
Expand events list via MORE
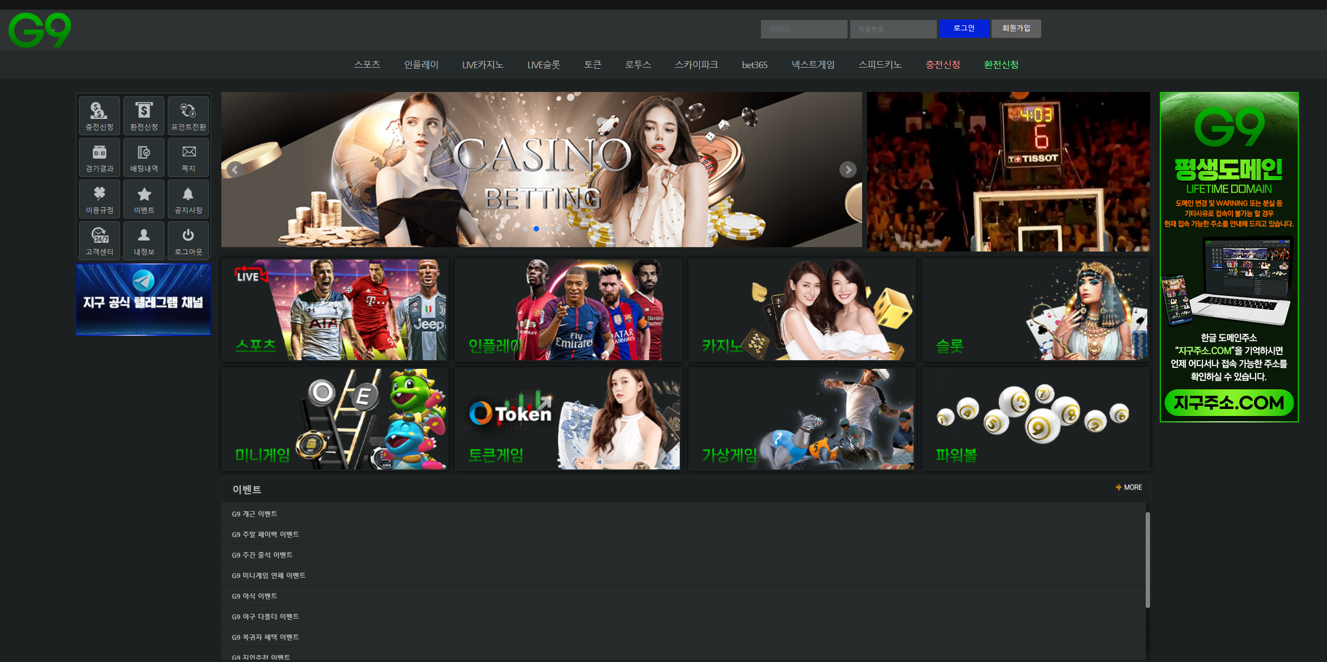pyautogui.click(x=1129, y=487)
